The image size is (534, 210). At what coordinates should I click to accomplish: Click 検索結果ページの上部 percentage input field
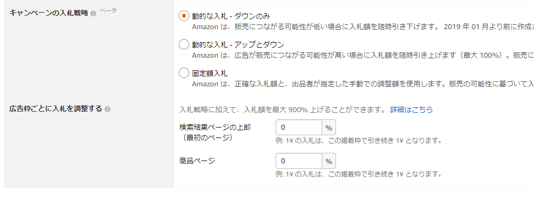point(299,128)
